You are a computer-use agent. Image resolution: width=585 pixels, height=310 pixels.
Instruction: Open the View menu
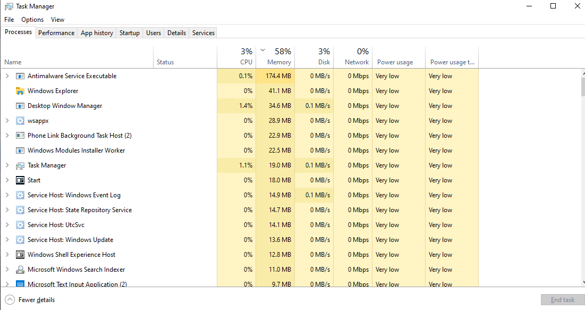tap(57, 20)
